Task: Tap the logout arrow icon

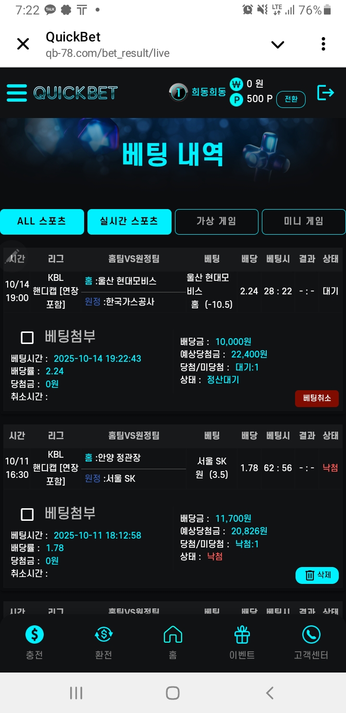Action: pos(325,92)
